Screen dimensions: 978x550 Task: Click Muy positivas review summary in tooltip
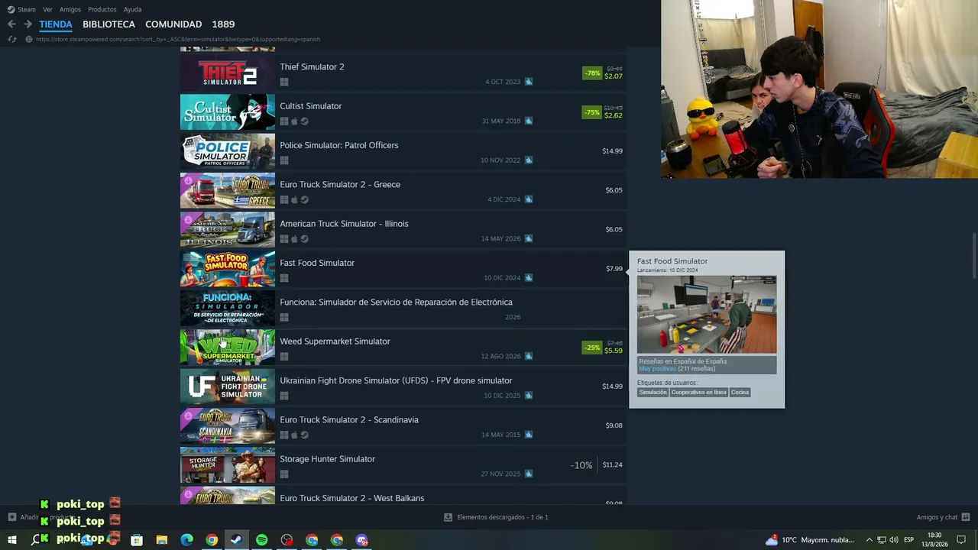pos(658,369)
